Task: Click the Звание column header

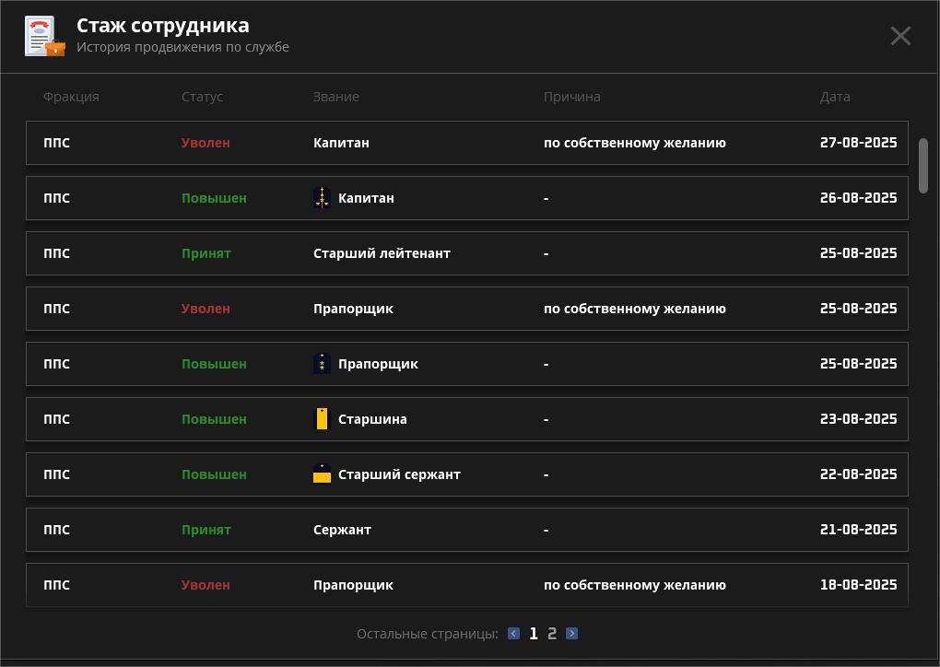Action: [x=335, y=97]
